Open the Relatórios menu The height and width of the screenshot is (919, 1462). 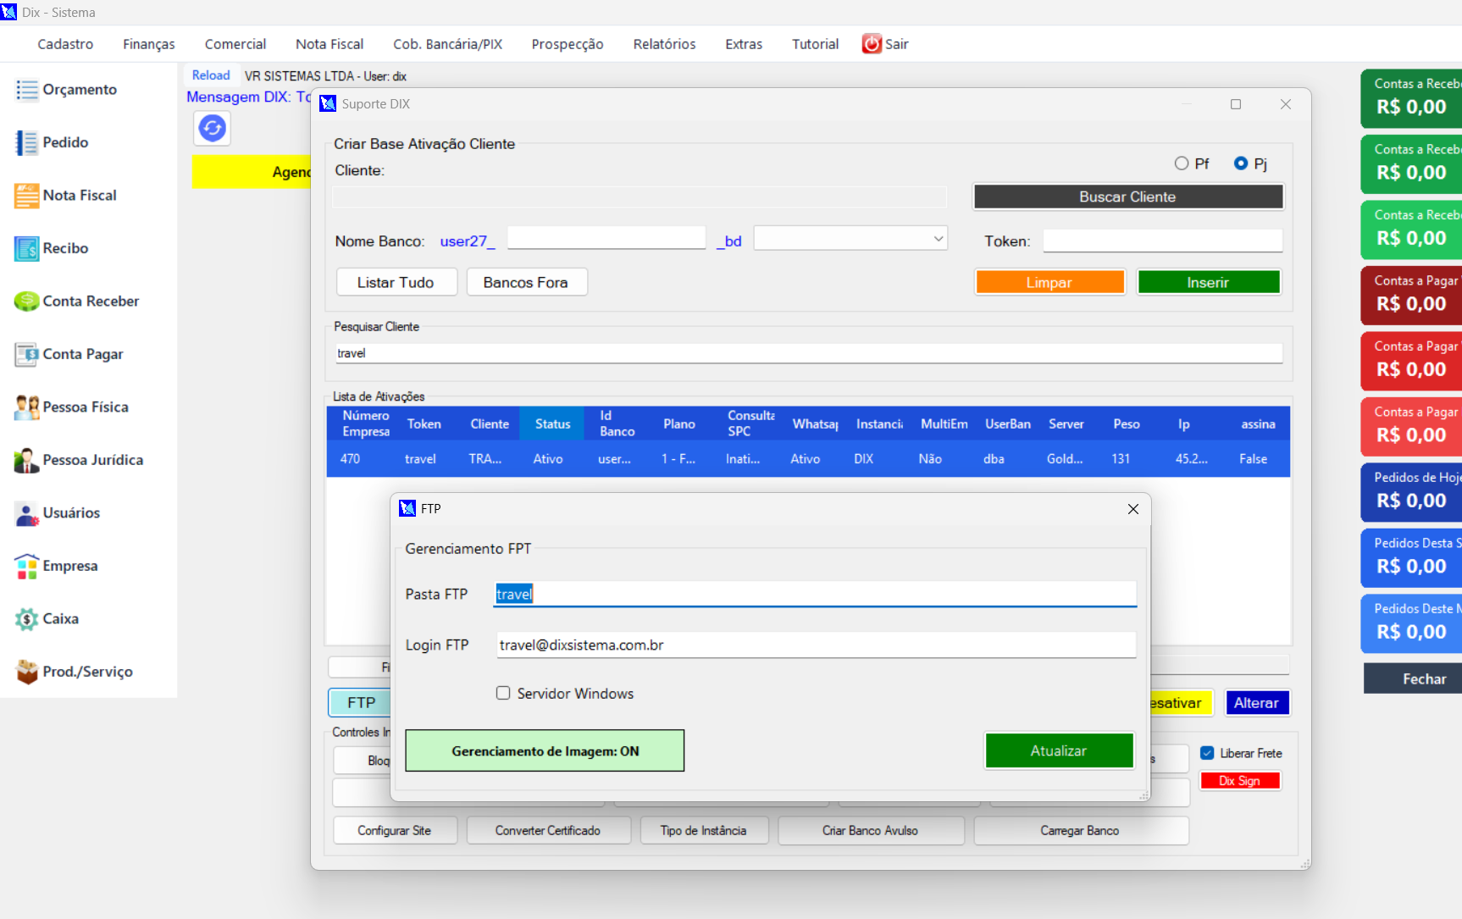pos(664,44)
